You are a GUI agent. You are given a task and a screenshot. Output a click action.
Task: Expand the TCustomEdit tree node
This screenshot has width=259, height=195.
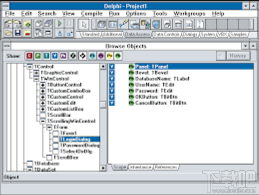(x=43, y=103)
